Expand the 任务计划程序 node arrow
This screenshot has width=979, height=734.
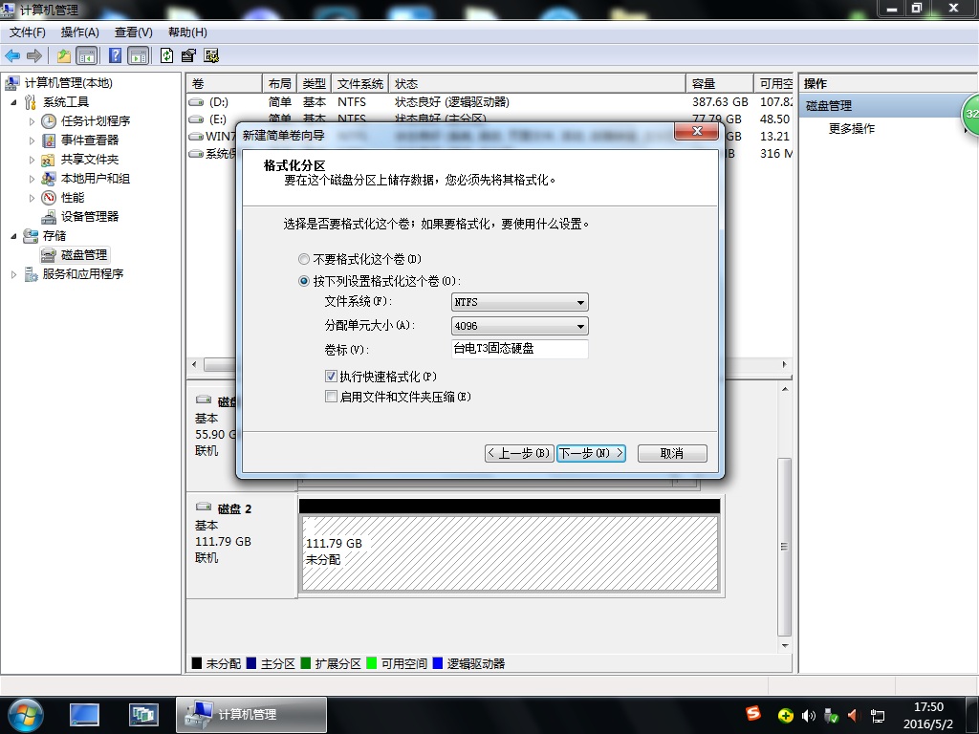coord(32,121)
